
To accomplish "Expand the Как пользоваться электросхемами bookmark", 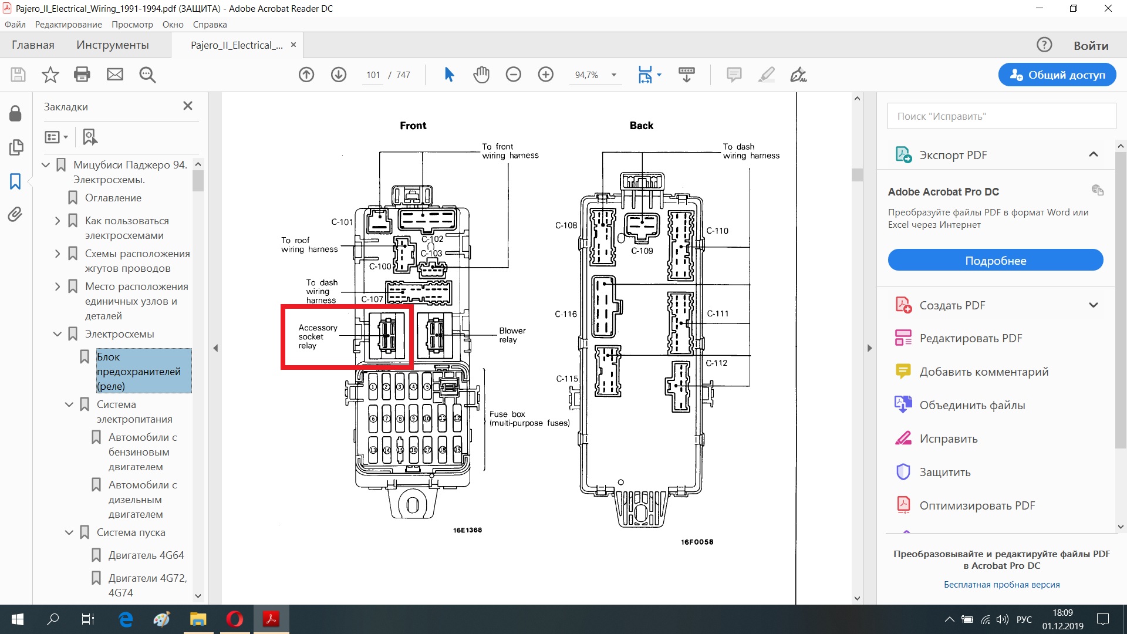I will coord(58,221).
